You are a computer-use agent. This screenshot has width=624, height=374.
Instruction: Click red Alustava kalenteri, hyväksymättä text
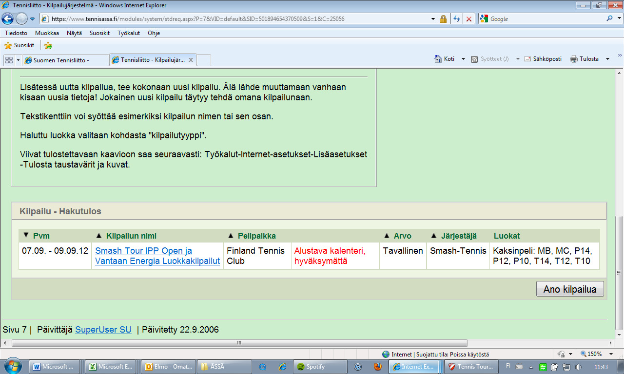tap(330, 256)
